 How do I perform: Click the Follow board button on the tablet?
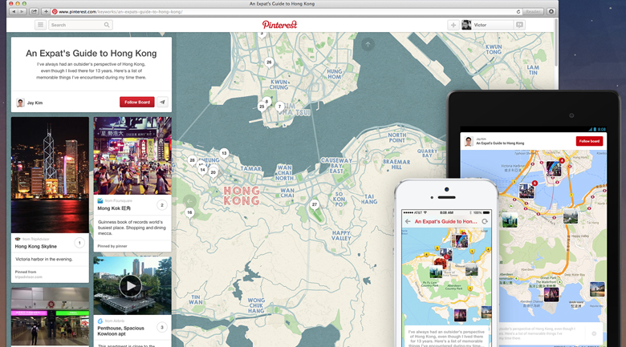click(x=589, y=141)
